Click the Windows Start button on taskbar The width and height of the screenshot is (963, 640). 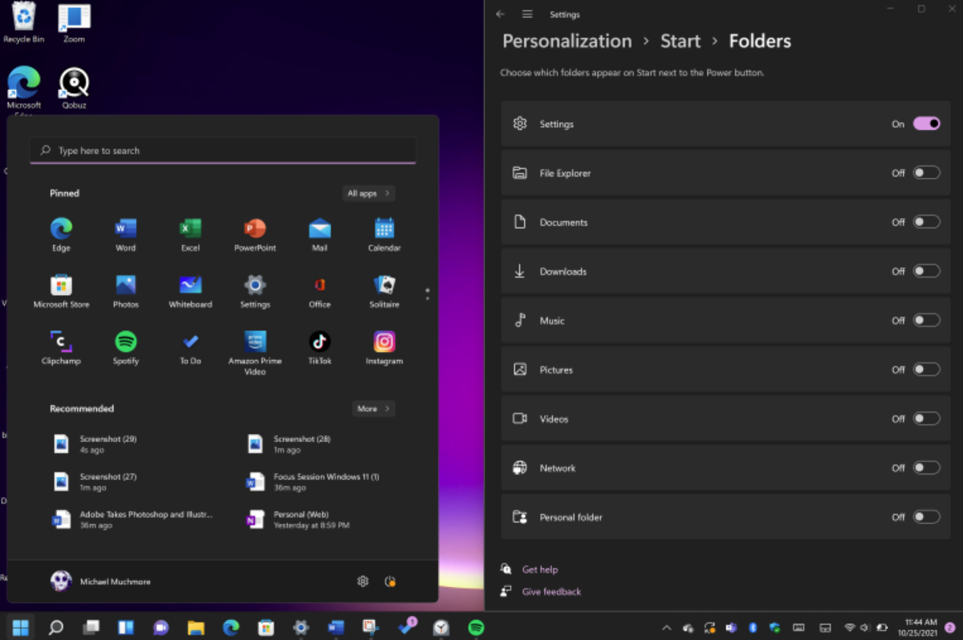click(x=21, y=627)
